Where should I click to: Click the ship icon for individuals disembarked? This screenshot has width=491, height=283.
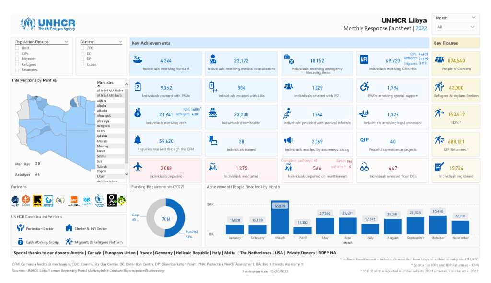(x=213, y=113)
